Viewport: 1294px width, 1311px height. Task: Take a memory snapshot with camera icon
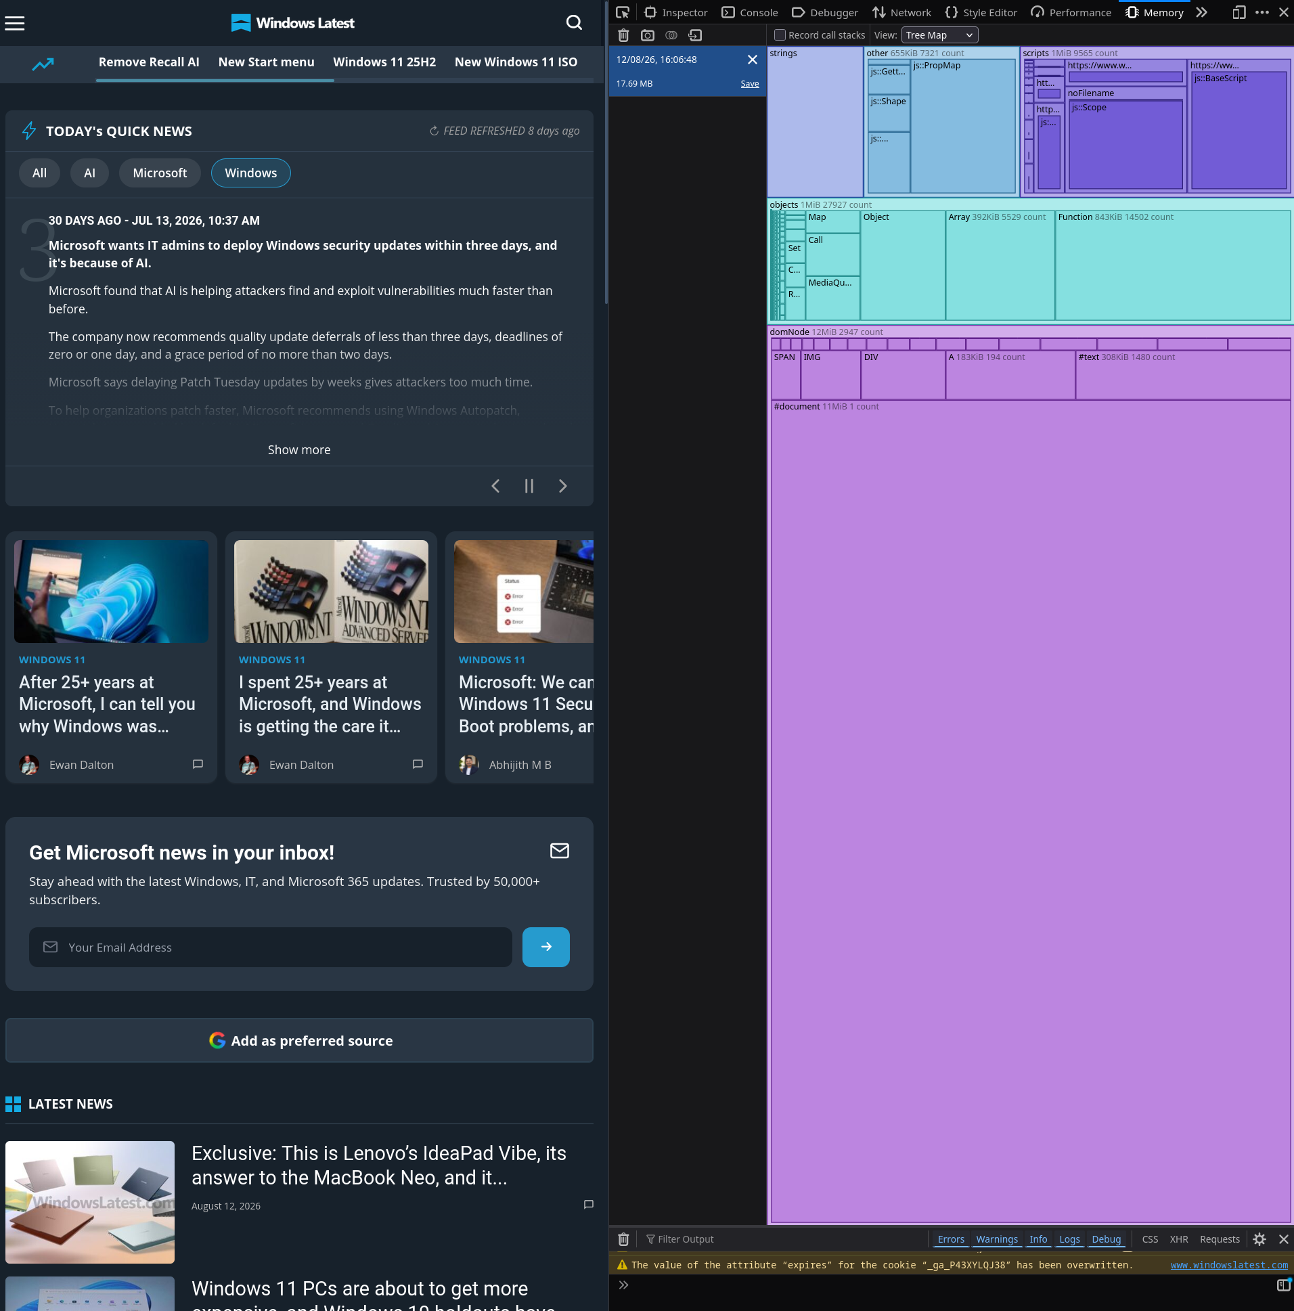tap(648, 35)
